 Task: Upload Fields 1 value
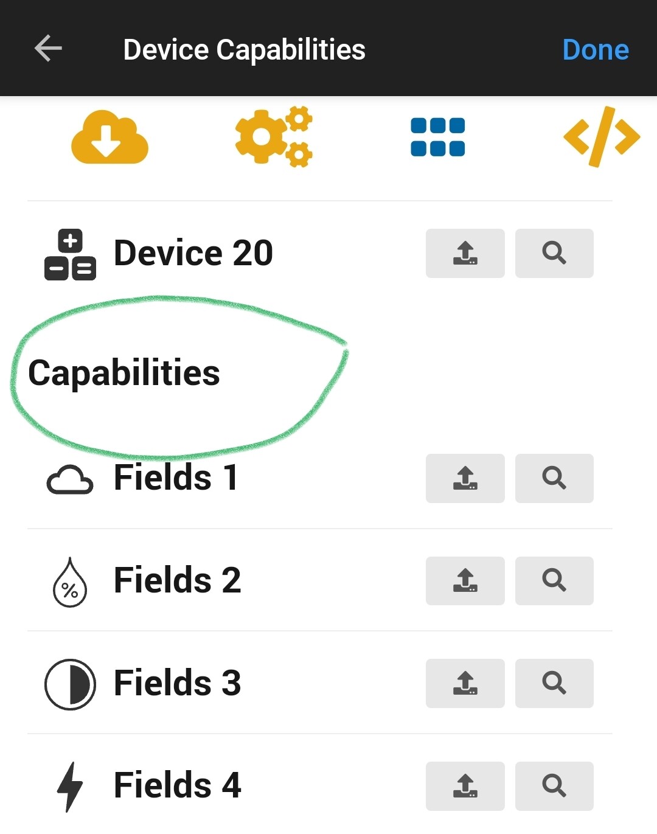click(x=465, y=478)
